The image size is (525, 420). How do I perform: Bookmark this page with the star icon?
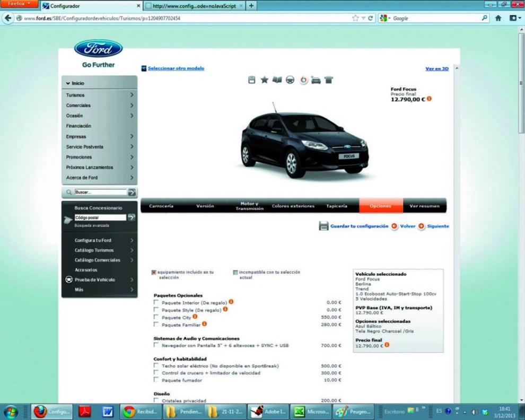[355, 18]
